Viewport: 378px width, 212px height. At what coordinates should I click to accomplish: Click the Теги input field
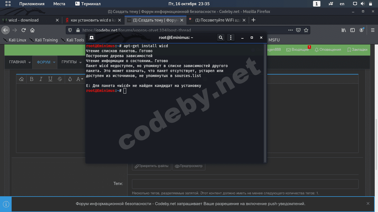pos(245,184)
